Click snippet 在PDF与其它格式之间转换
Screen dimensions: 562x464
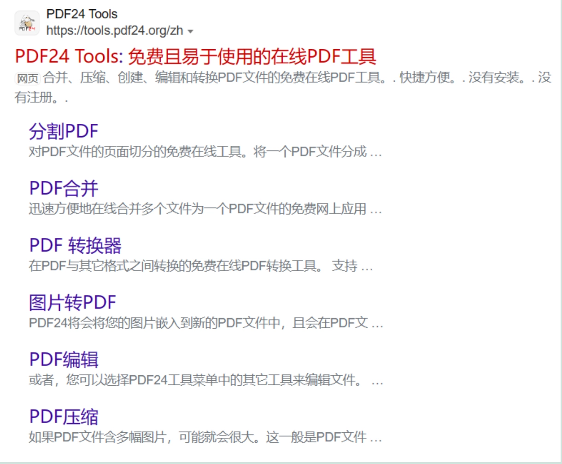pos(201,266)
